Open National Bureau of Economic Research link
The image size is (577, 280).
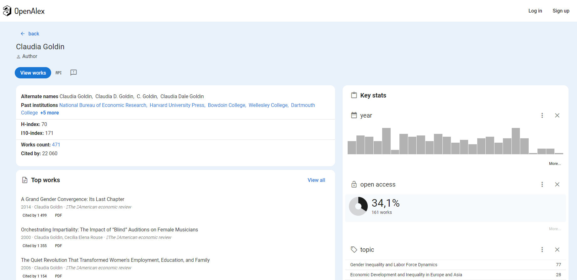pyautogui.click(x=103, y=105)
